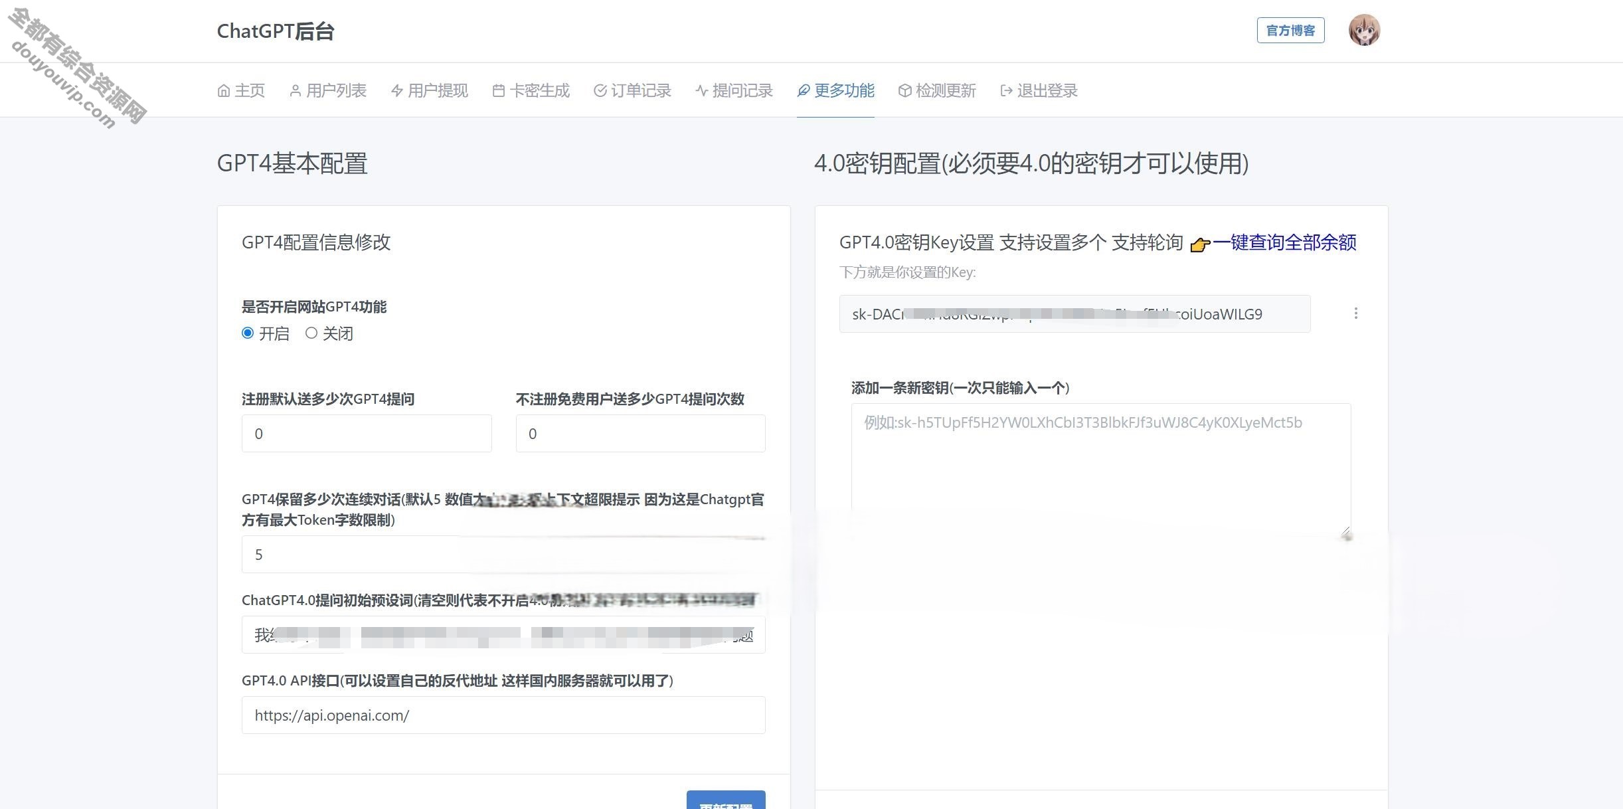Focus the 添加一条新密钥 textarea
1623x809 pixels.
point(1101,470)
